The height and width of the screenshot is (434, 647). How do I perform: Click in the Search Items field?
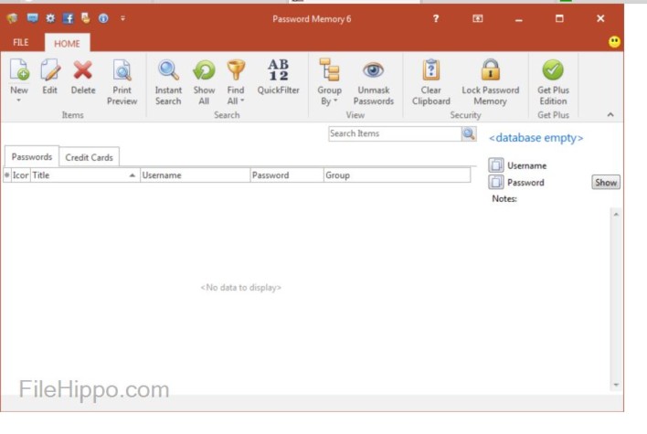click(395, 133)
